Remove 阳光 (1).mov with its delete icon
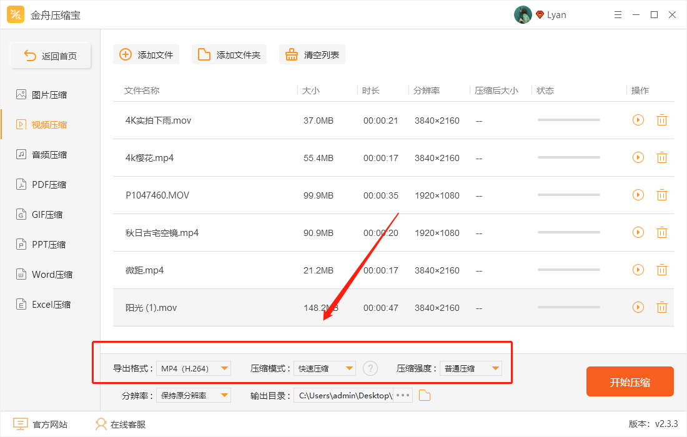The height and width of the screenshot is (437, 687). 662,307
